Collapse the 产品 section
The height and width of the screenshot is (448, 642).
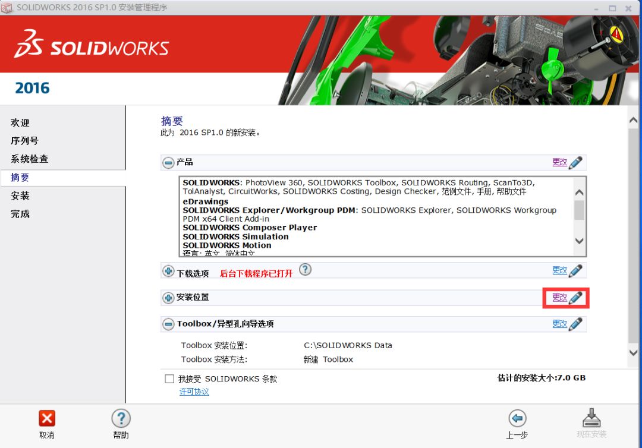point(168,162)
